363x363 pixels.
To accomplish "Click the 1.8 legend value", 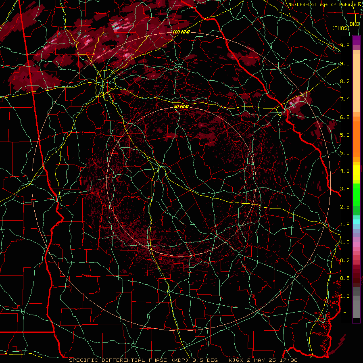I will click(345, 225).
